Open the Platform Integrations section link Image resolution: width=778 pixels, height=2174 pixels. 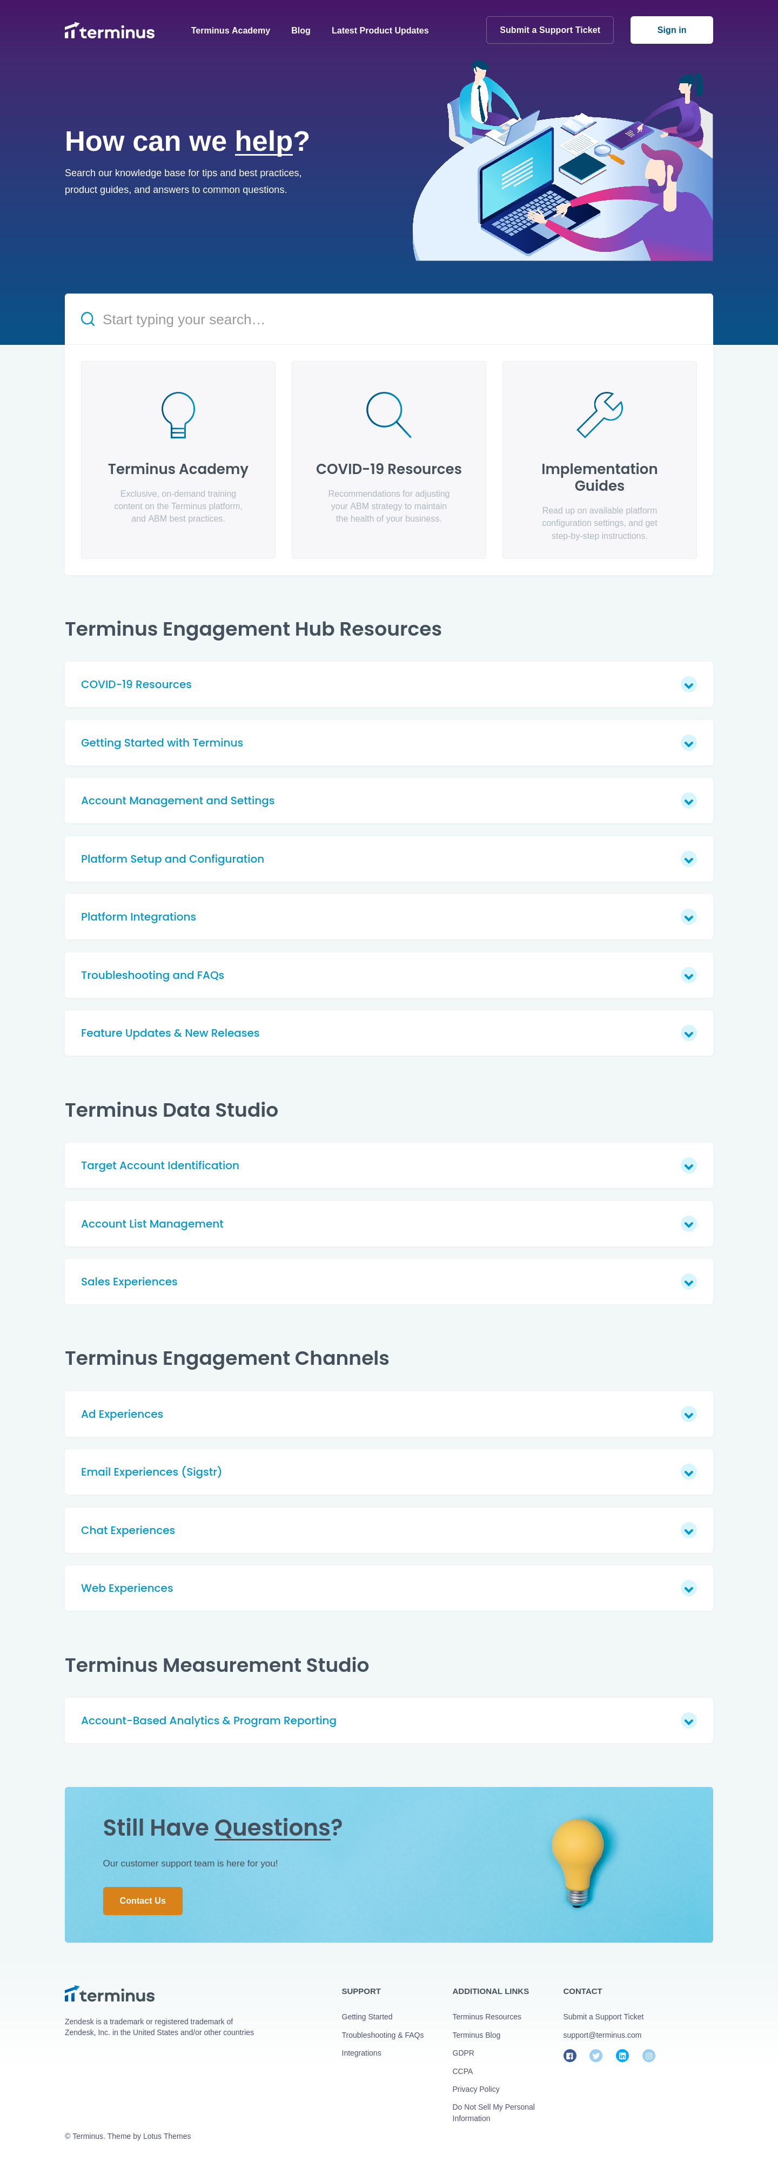click(138, 917)
